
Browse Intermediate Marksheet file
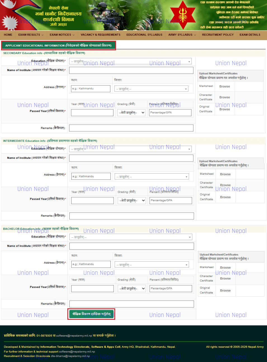coord(225,174)
